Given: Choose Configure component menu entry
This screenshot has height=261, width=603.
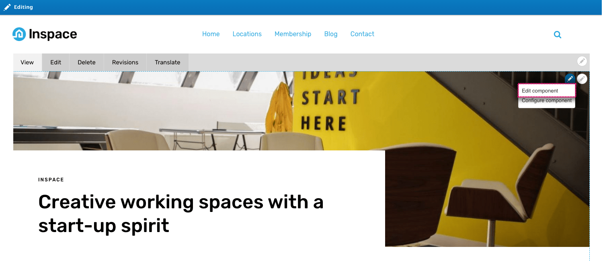Looking at the screenshot, I should click(x=547, y=101).
